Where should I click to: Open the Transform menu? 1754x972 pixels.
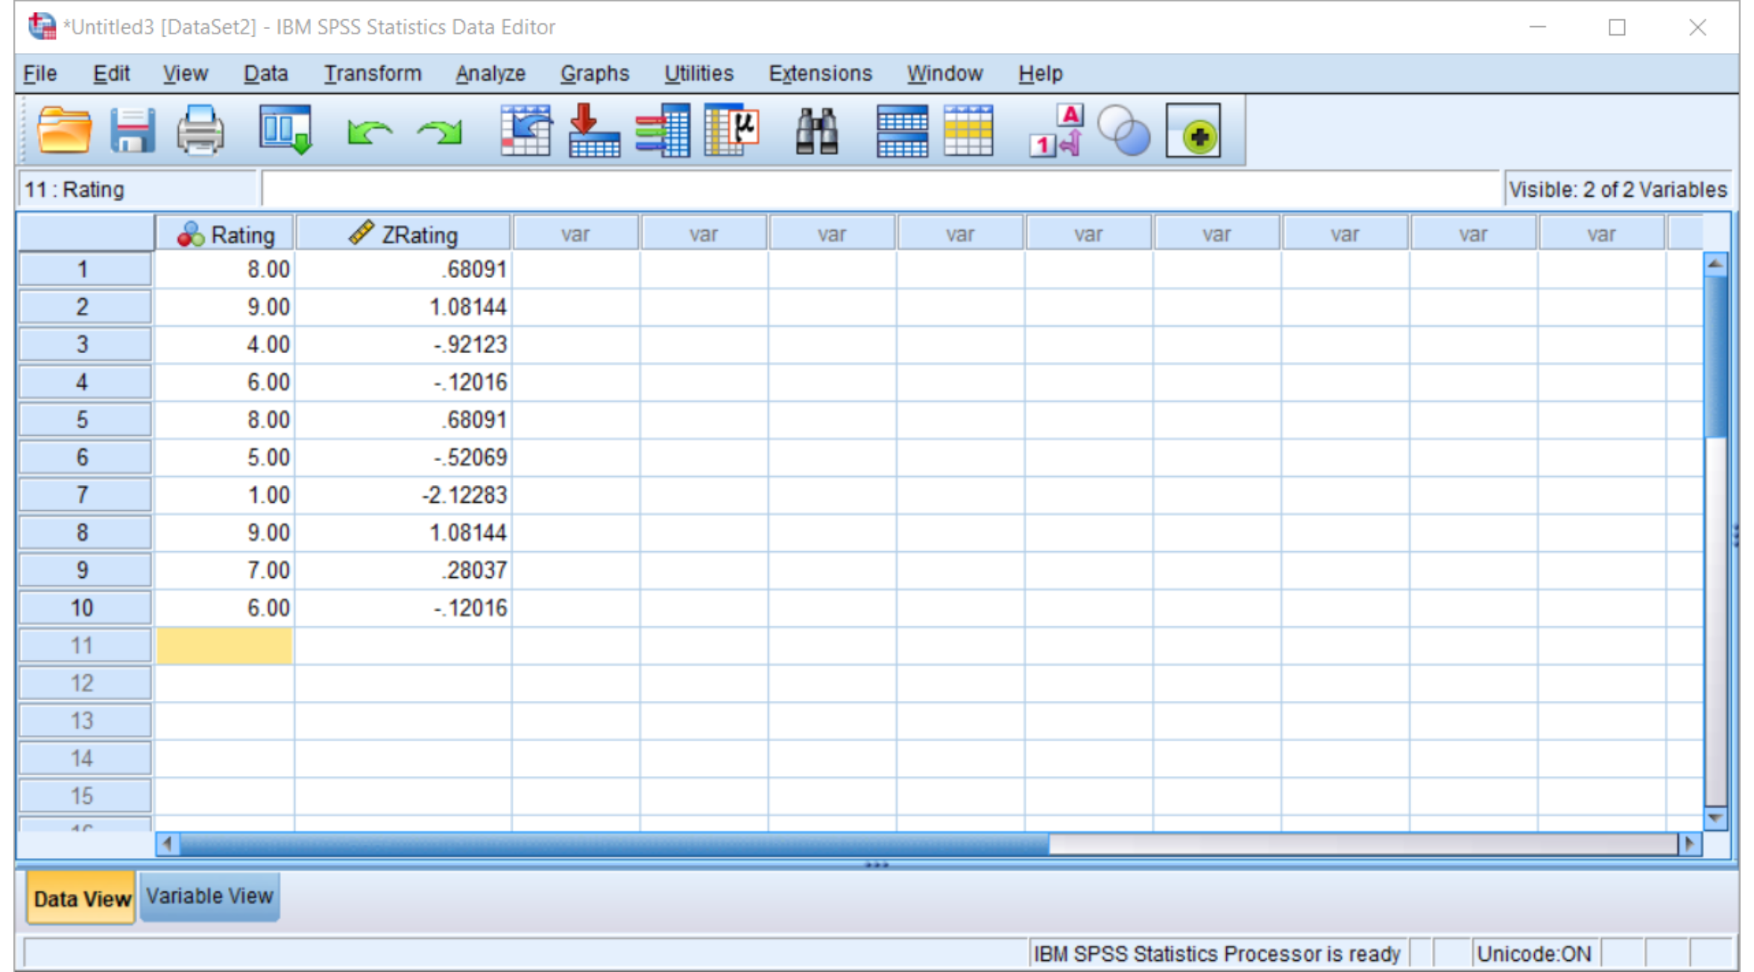[372, 74]
